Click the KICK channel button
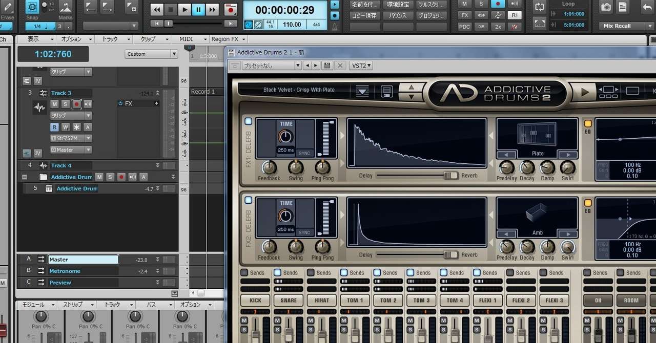The width and height of the screenshot is (656, 343). [x=255, y=301]
